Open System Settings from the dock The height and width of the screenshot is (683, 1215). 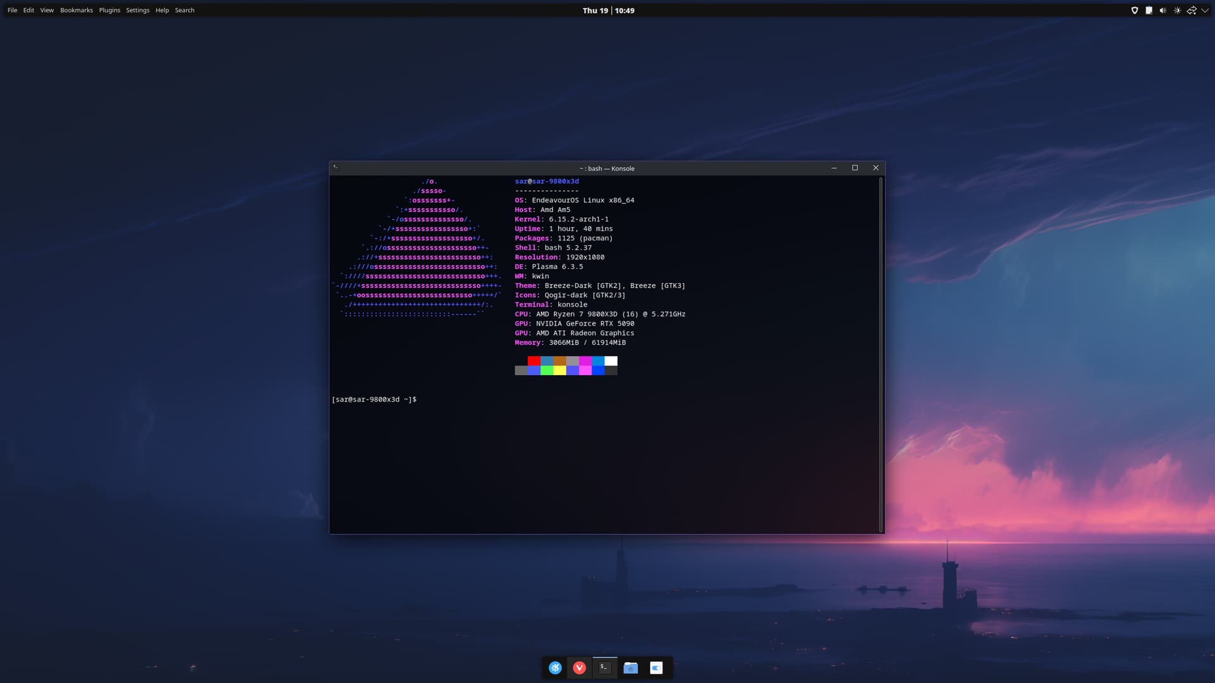(x=656, y=668)
